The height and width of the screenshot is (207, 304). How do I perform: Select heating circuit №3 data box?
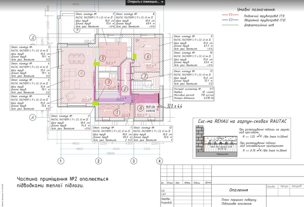pyautogui.click(x=30, y=53)
